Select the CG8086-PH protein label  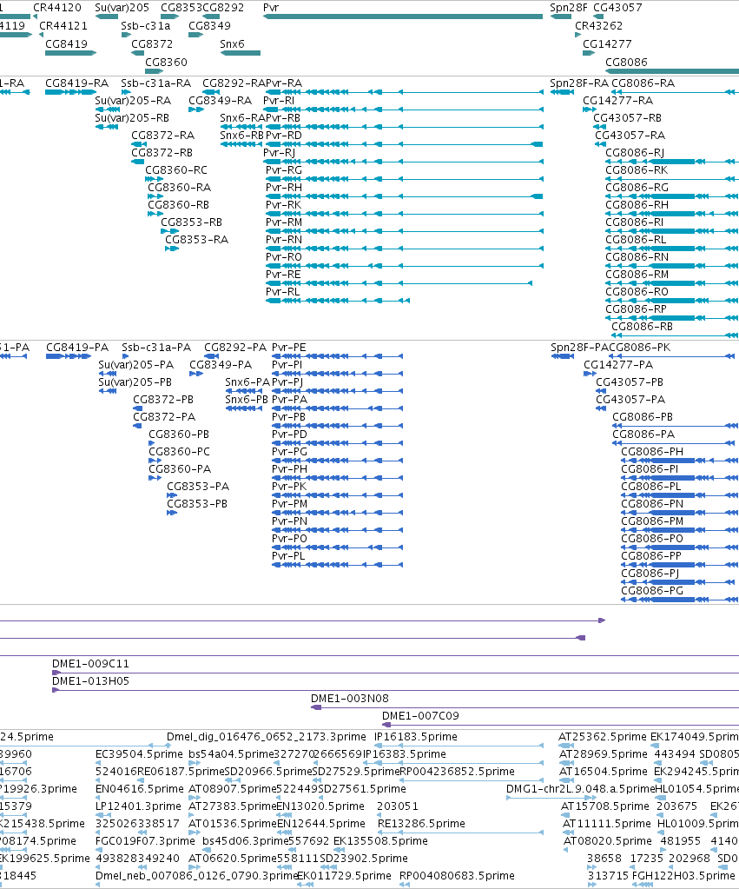click(x=652, y=451)
